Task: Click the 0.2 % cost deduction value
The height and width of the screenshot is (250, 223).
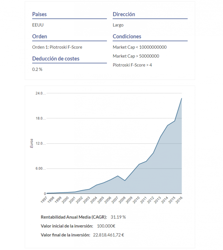Action: (37, 69)
